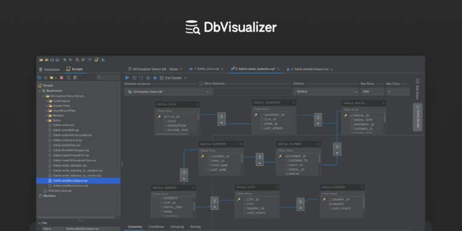The width and height of the screenshot is (462, 231).
Task: Click the red X delete icon in Scripts toolbar
Action: (x=61, y=78)
